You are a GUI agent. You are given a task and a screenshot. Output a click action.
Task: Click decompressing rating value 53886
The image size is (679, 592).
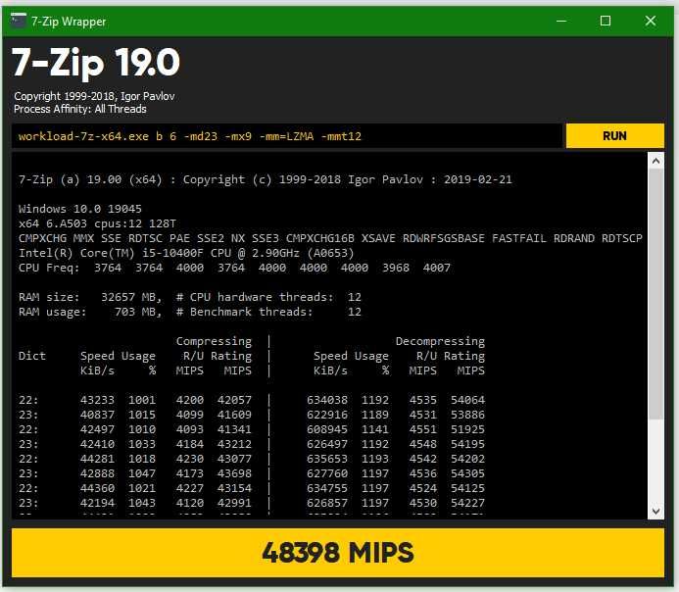click(x=467, y=415)
